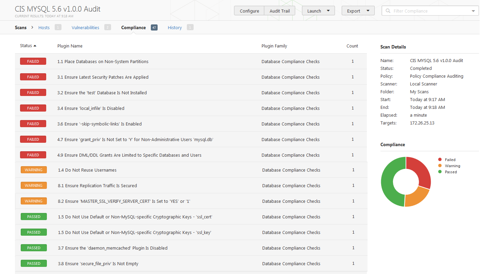The height and width of the screenshot is (274, 481).
Task: Select the Compliance tab
Action: (x=133, y=27)
